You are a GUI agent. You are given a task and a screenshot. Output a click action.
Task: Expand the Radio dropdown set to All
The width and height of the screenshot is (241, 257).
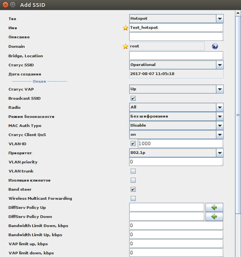point(219,107)
